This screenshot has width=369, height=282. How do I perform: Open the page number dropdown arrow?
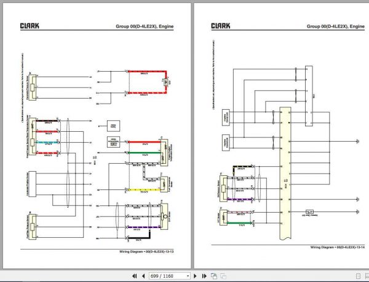(188, 276)
